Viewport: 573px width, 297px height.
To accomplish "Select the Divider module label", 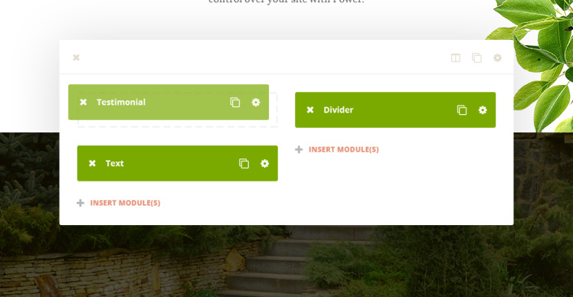I will [x=339, y=110].
